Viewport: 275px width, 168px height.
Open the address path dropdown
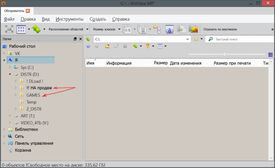(x=187, y=39)
